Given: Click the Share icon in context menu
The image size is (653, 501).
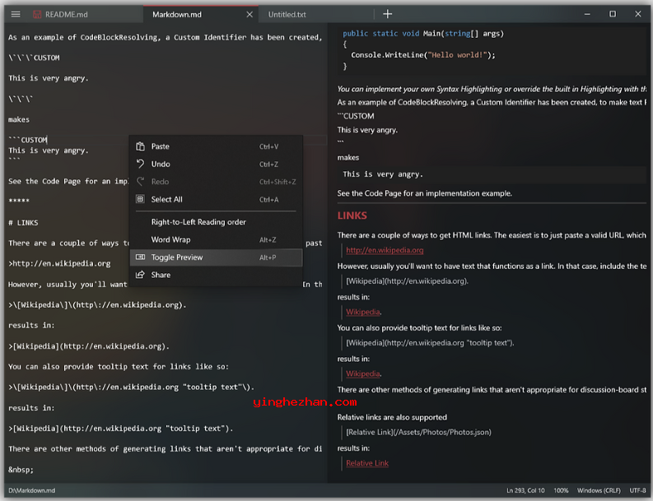Looking at the screenshot, I should (x=140, y=275).
